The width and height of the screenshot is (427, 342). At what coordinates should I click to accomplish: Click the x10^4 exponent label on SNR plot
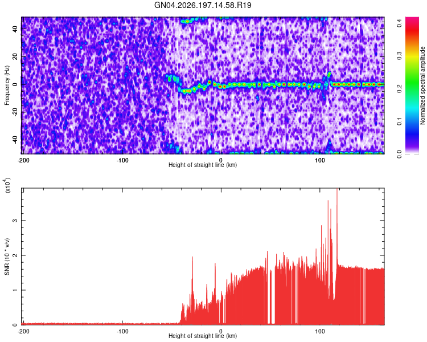tap(7, 185)
